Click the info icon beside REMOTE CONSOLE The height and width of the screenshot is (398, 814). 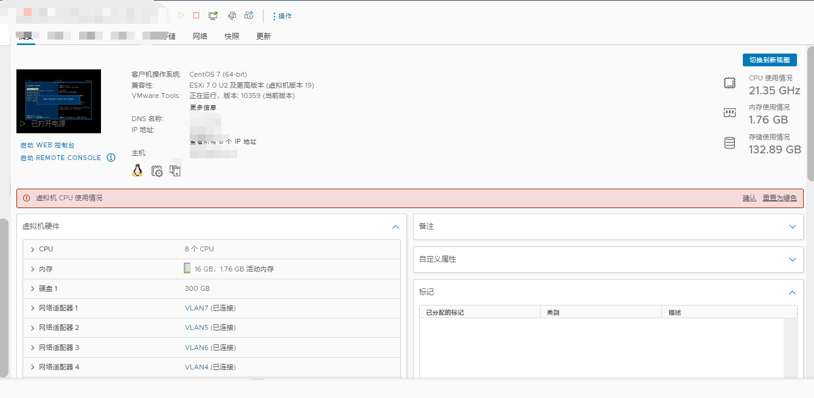(x=111, y=158)
